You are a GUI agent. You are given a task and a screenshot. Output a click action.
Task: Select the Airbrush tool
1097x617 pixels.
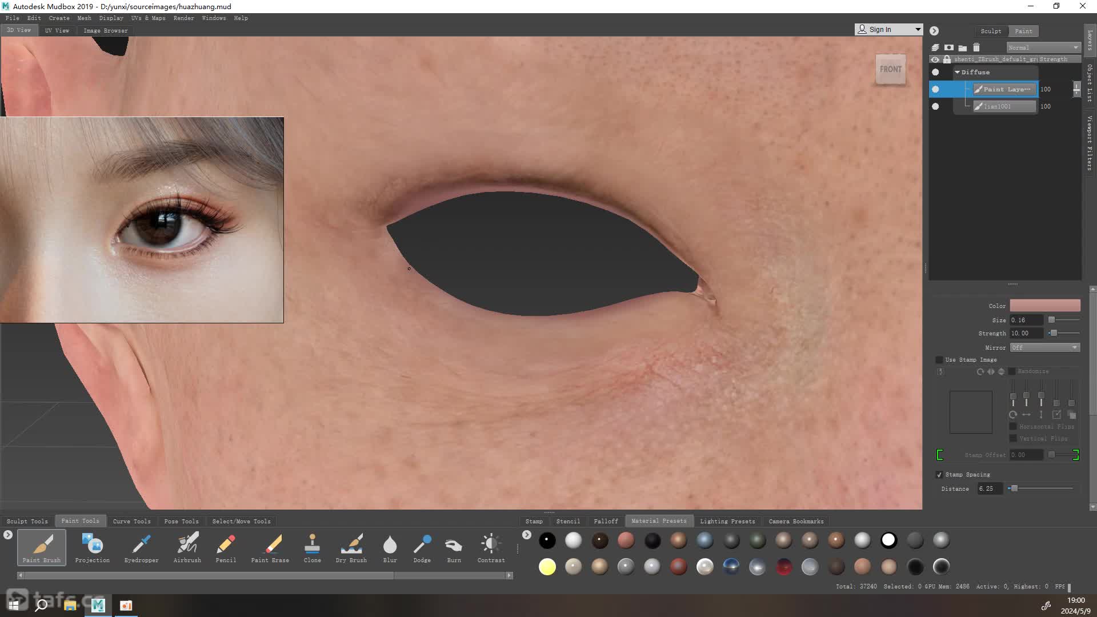click(187, 547)
